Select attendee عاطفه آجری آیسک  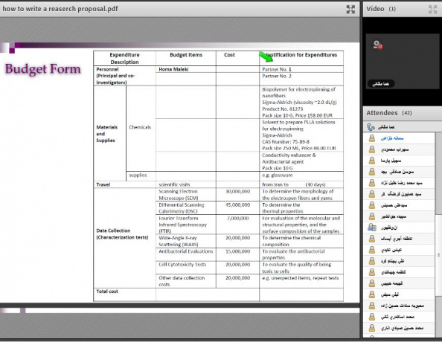point(397,239)
